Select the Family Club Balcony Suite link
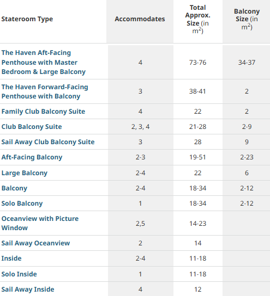 click(43, 112)
